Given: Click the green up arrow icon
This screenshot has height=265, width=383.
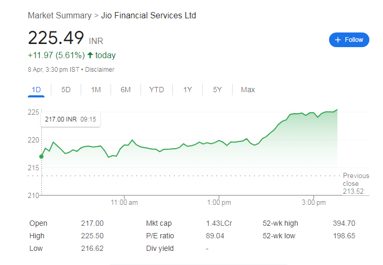Looking at the screenshot, I should pyautogui.click(x=90, y=55).
